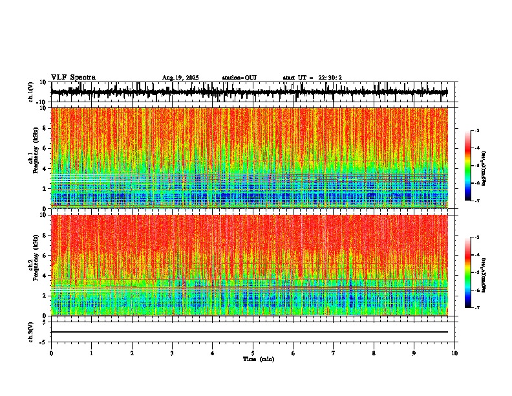512x396 pixels.
Task: Select the "start UT = 22:30: 2" text
Action: [312, 78]
